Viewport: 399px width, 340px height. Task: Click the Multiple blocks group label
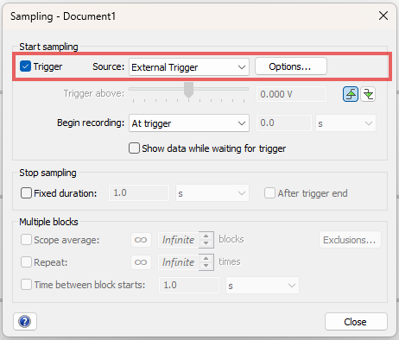(x=48, y=222)
